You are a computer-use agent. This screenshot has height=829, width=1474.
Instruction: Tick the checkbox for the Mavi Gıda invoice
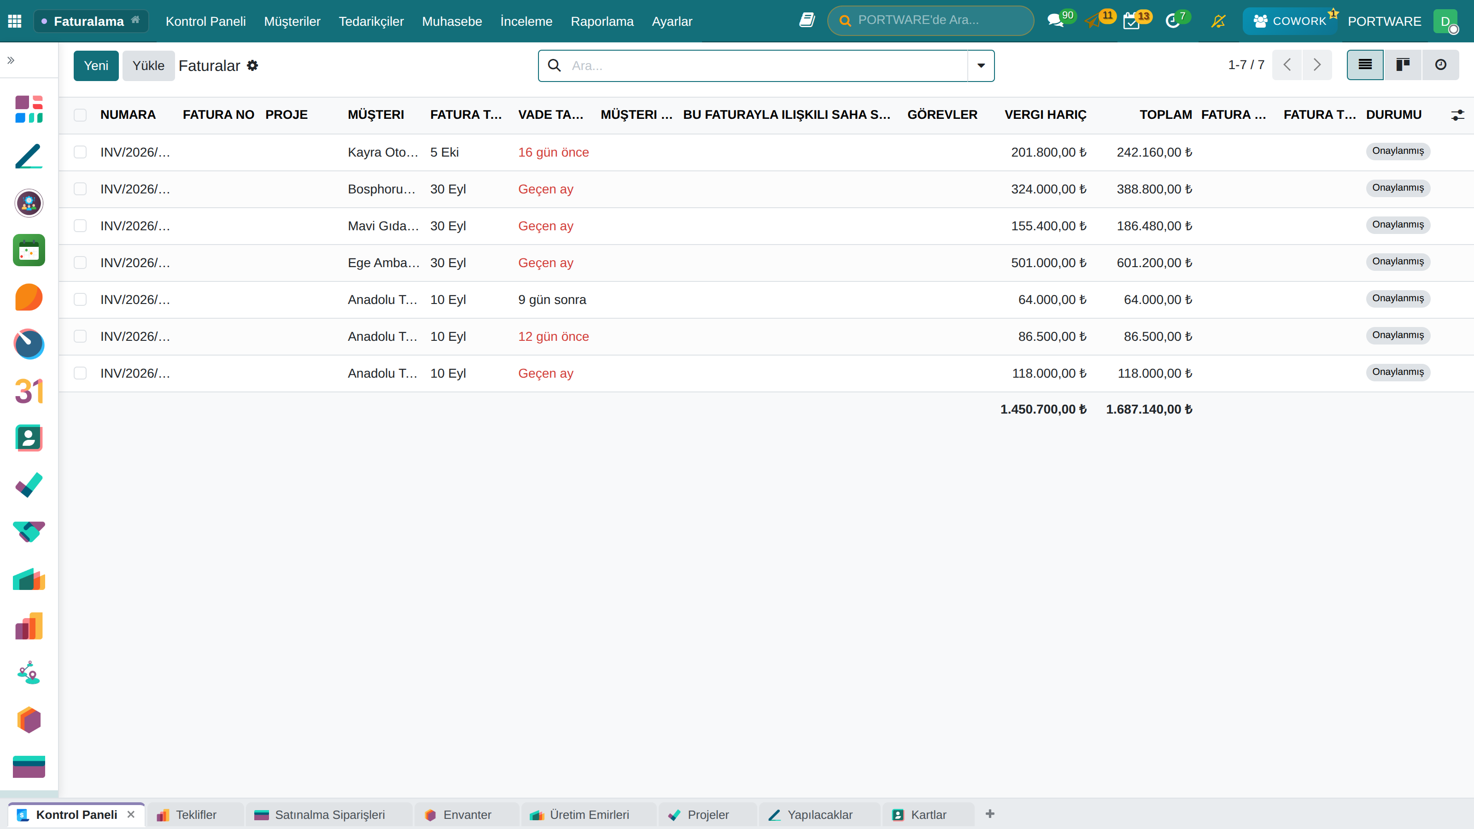pyautogui.click(x=80, y=226)
